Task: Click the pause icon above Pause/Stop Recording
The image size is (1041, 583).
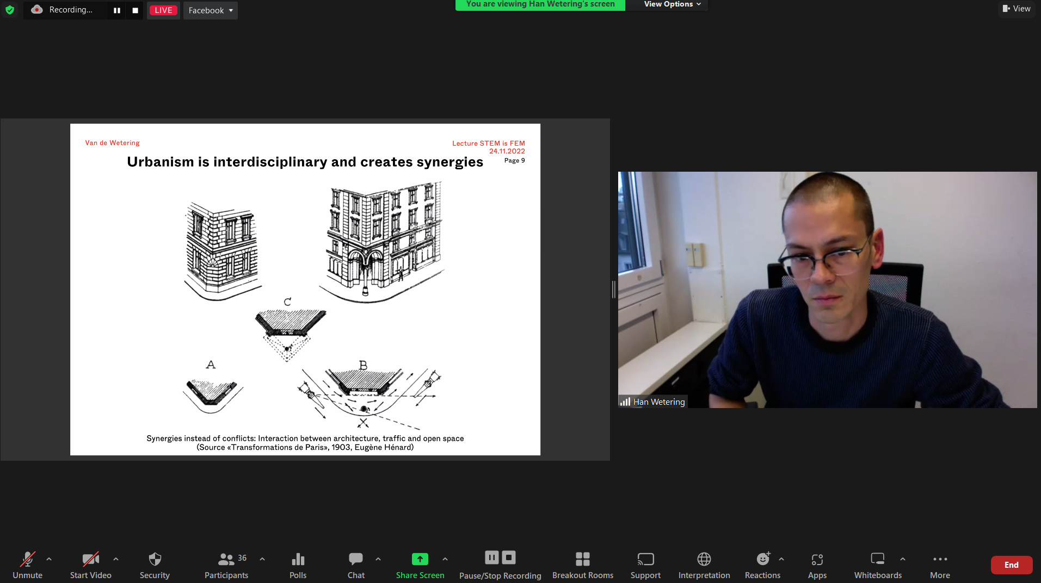Action: (x=492, y=557)
